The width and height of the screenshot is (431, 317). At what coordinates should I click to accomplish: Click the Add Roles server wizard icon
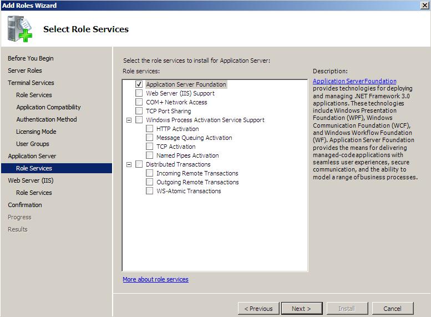pyautogui.click(x=20, y=29)
